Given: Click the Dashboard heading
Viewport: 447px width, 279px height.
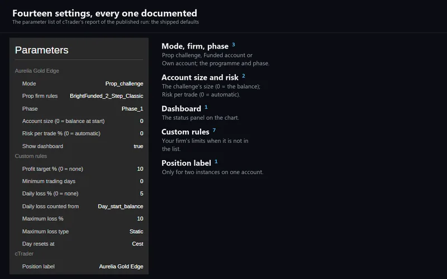Looking at the screenshot, I should point(181,109).
